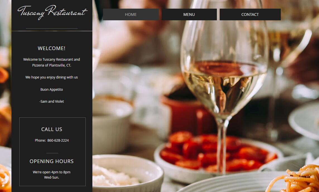Click the '-Sam and Violet' signature text
The image size is (319, 192).
pyautogui.click(x=51, y=101)
